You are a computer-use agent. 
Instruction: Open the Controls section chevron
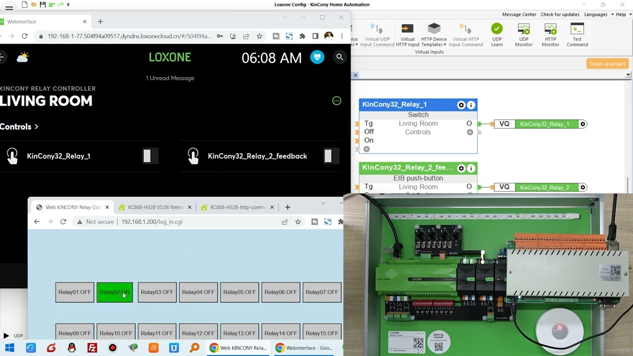pyautogui.click(x=36, y=127)
